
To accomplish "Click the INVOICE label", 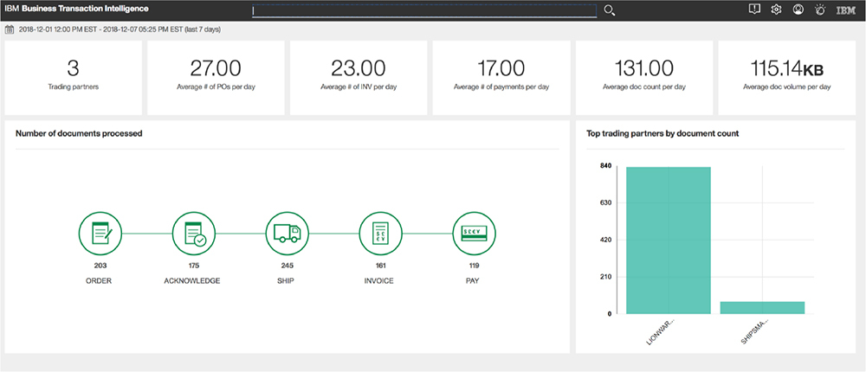I will tap(379, 281).
